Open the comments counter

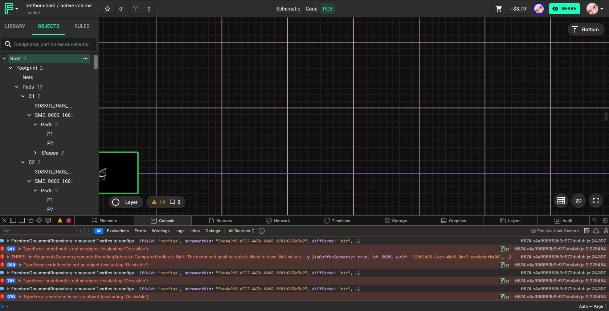tap(175, 202)
